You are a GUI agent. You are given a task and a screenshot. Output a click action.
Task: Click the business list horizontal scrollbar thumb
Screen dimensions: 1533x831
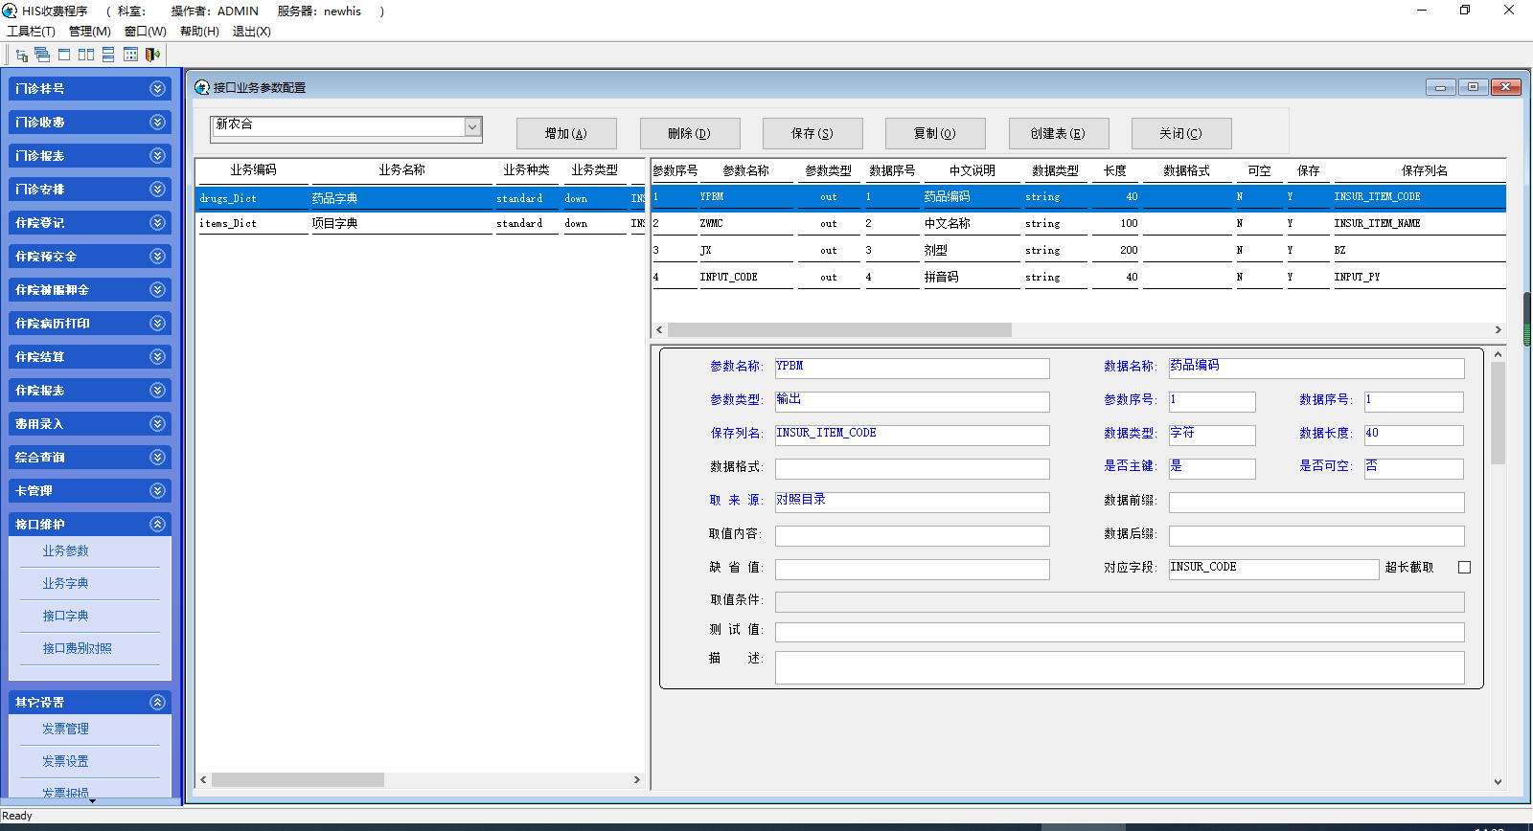[298, 779]
